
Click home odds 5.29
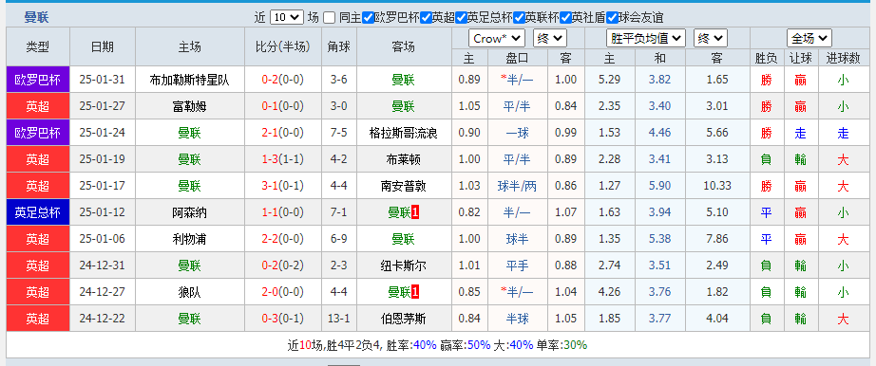(609, 80)
